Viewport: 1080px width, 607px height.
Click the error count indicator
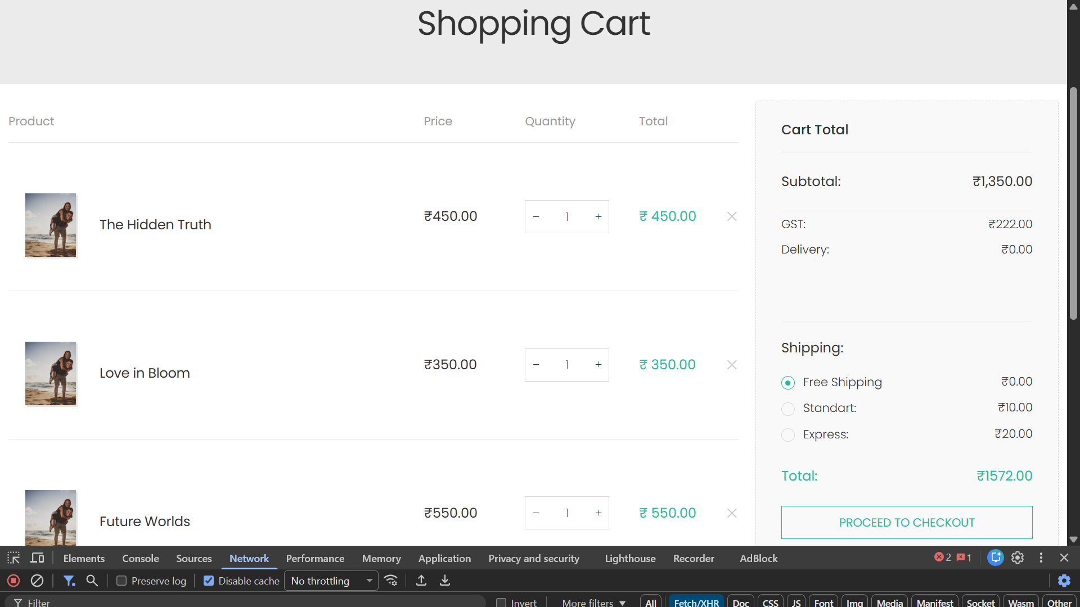coord(943,558)
